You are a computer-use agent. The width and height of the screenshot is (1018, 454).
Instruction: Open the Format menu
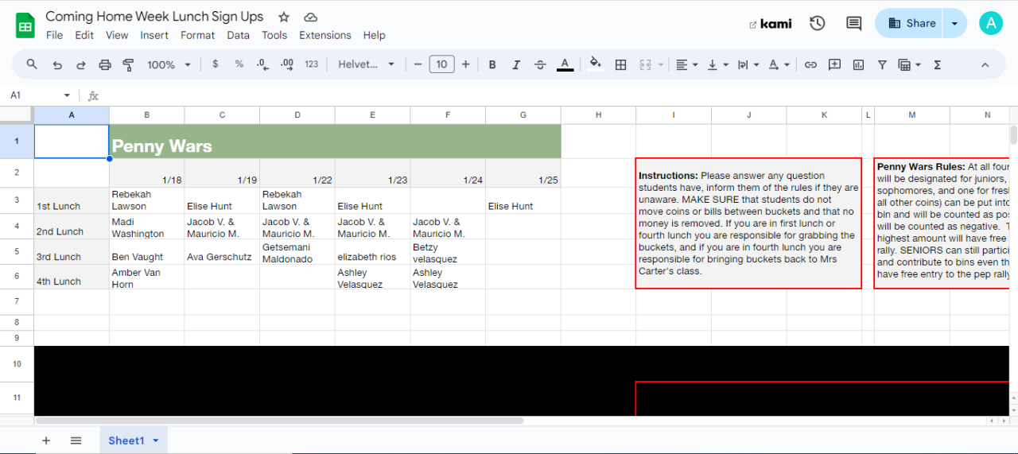coord(197,35)
